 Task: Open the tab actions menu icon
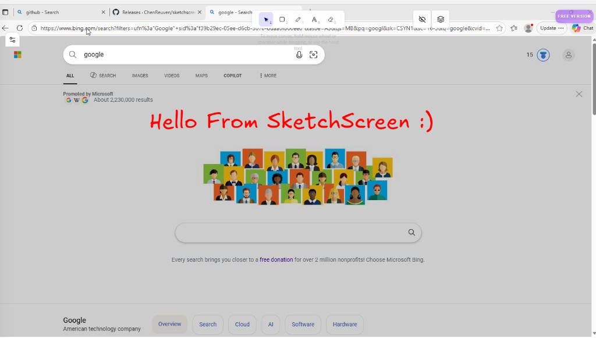5,12
